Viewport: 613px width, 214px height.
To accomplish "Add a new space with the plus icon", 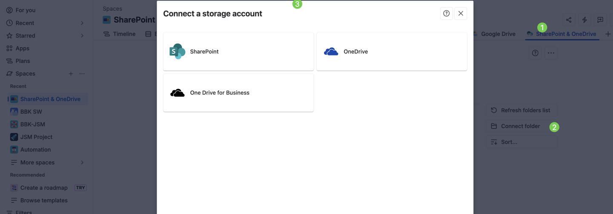I will pos(71,74).
